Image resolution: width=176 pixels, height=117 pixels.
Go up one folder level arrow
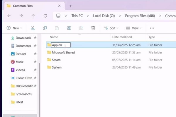pos(33,16)
